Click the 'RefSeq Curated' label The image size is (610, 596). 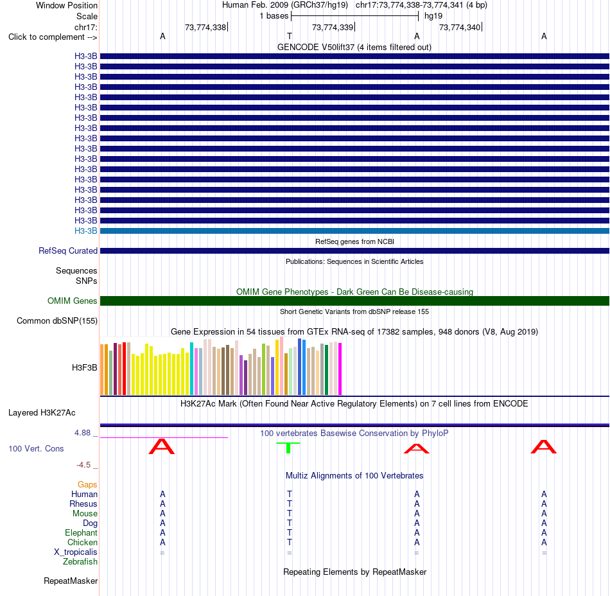point(67,251)
